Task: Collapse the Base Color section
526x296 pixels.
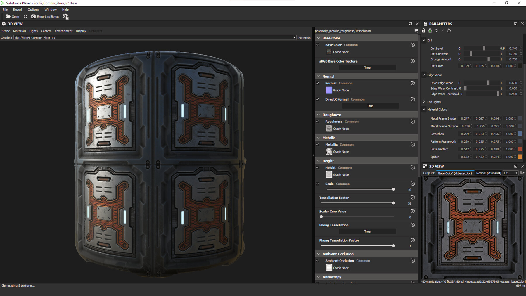Action: pyautogui.click(x=318, y=38)
